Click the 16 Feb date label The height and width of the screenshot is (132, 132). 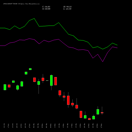4,125
